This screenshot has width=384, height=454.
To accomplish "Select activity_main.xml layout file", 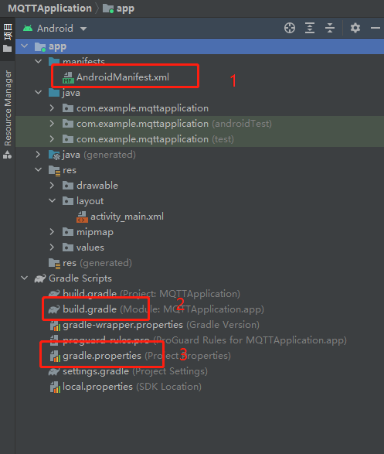I will point(127,217).
